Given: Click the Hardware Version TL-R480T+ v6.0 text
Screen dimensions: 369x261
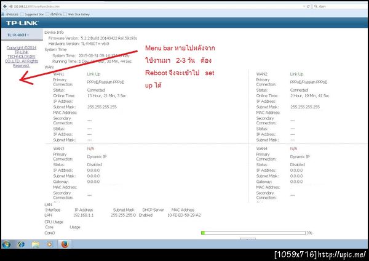Looking at the screenshot, I should click(79, 44).
